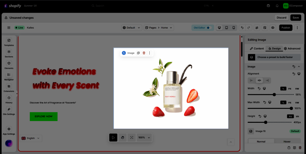Click the eye preview icon
Image resolution: width=306 pixels, height=154 pixels.
[273, 28]
